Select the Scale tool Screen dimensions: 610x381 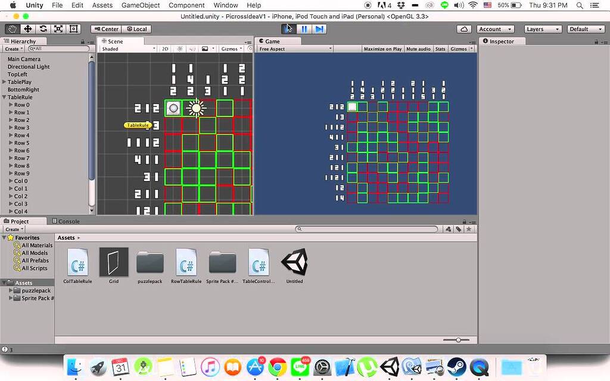point(58,29)
